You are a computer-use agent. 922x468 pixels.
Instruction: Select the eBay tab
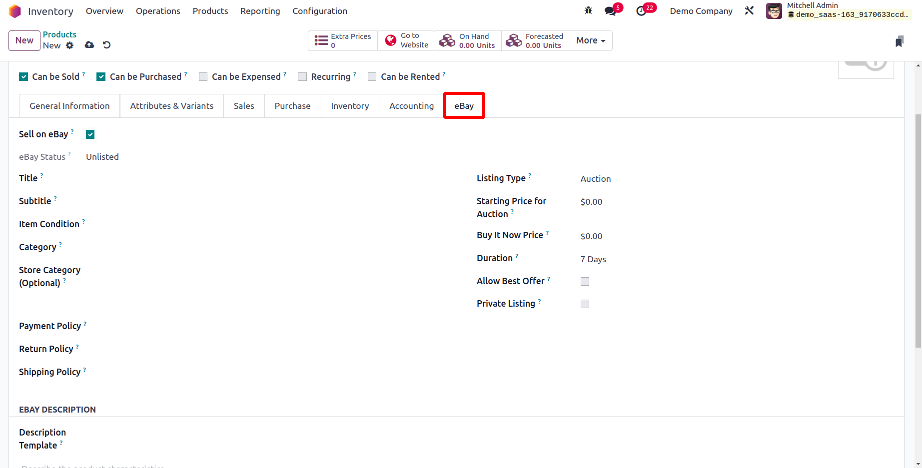pos(464,106)
